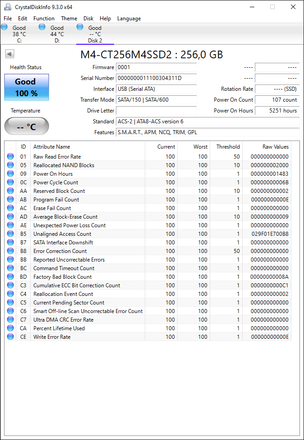Open the Help menu
This screenshot has height=440, width=304.
click(106, 19)
